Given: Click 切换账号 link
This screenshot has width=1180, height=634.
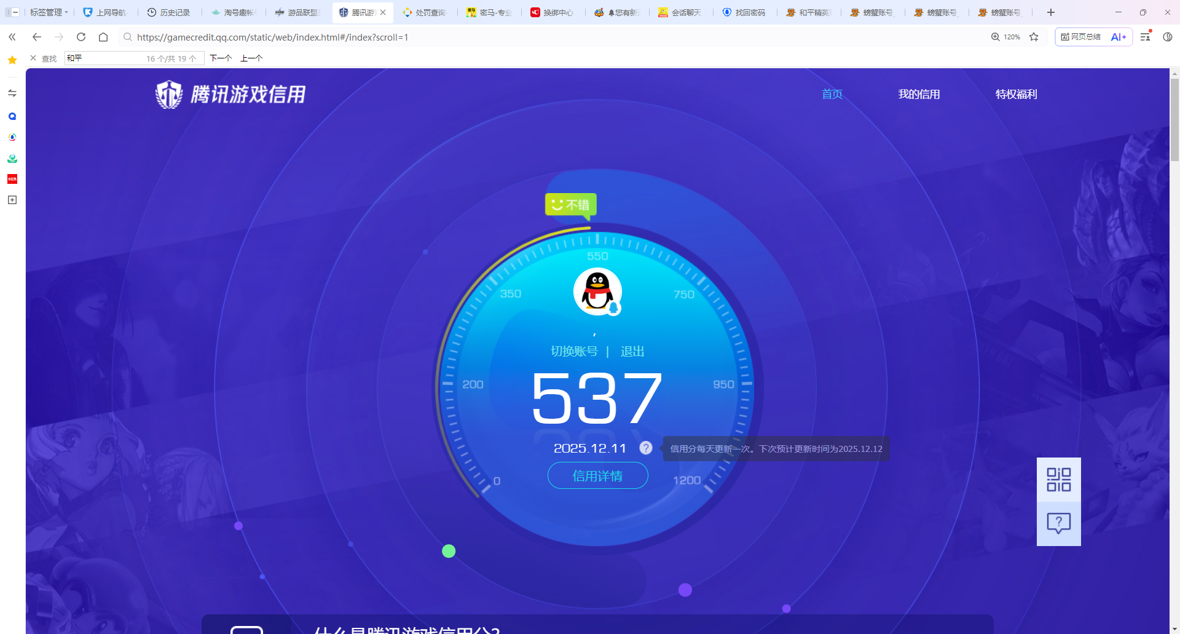Looking at the screenshot, I should 574,351.
